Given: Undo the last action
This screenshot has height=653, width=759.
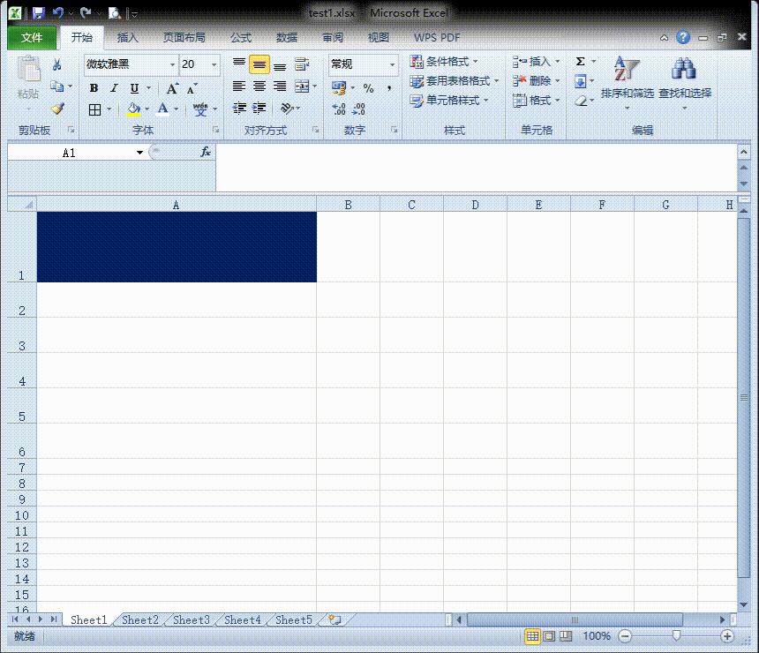Looking at the screenshot, I should pos(58,13).
